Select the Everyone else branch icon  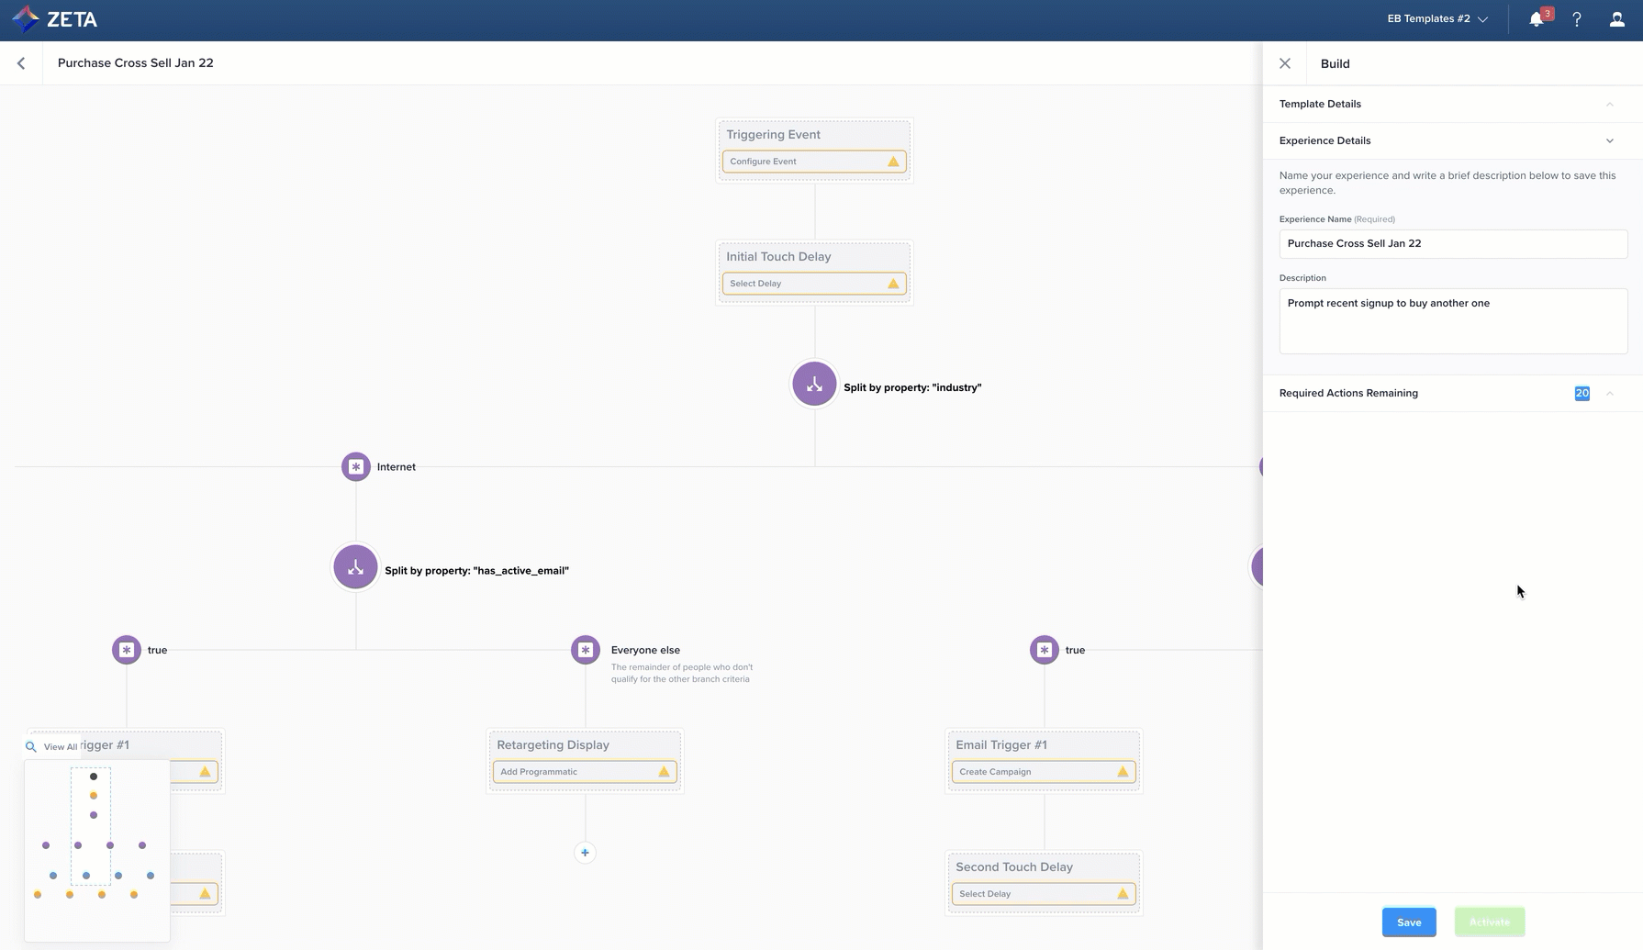click(586, 650)
